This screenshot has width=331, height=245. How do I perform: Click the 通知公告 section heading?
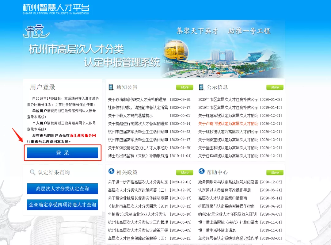click(127, 87)
